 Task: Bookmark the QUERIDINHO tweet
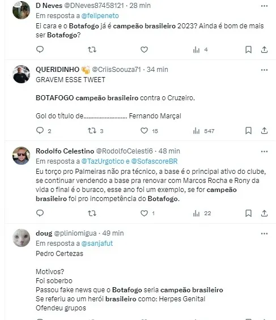tap(248, 131)
